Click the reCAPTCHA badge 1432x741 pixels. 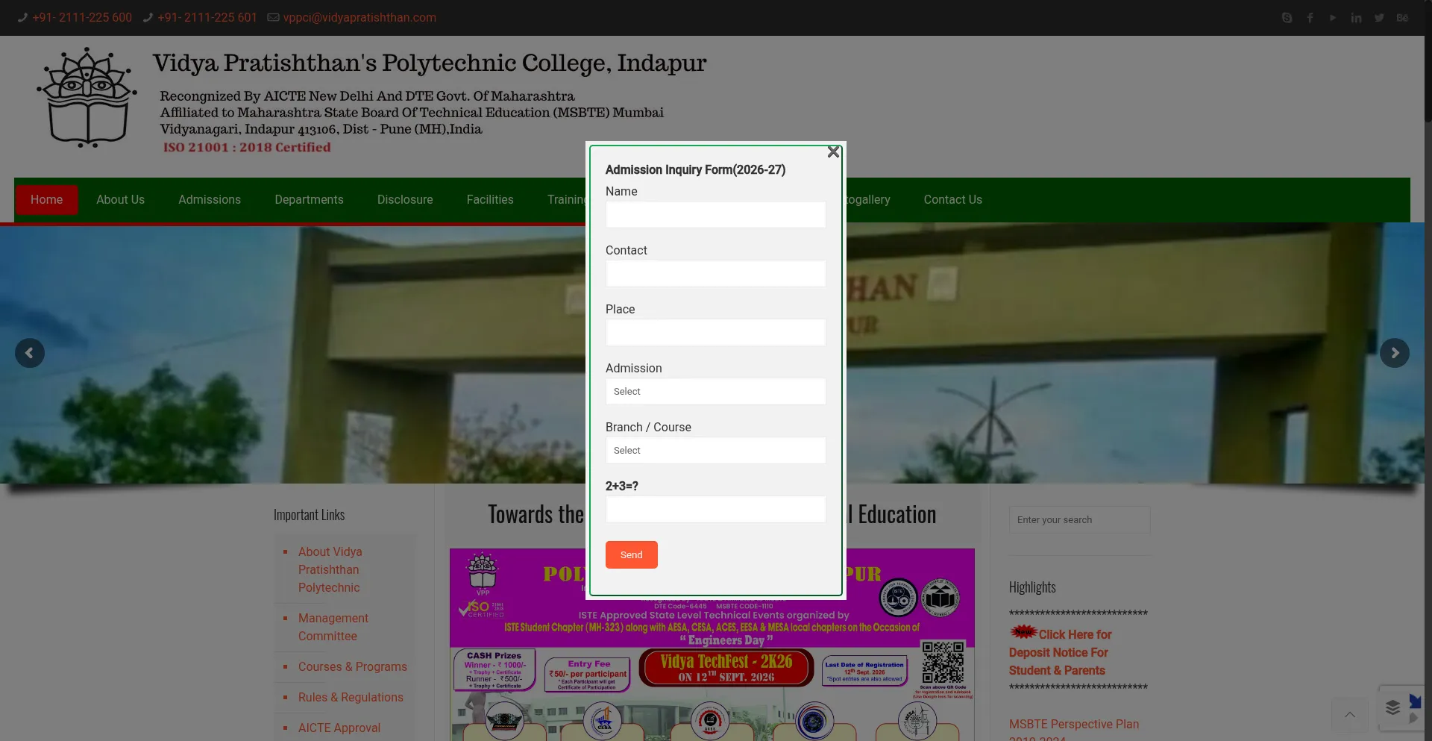tap(1413, 709)
